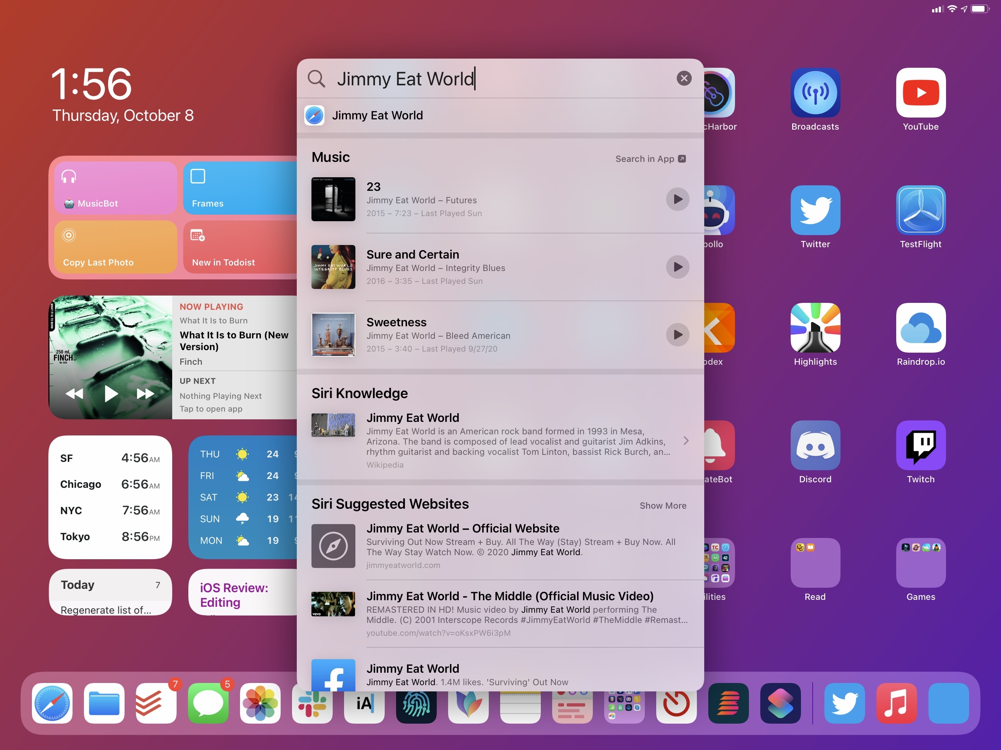Open Twitter on the home screen grid
The image size is (1001, 750).
815,210
